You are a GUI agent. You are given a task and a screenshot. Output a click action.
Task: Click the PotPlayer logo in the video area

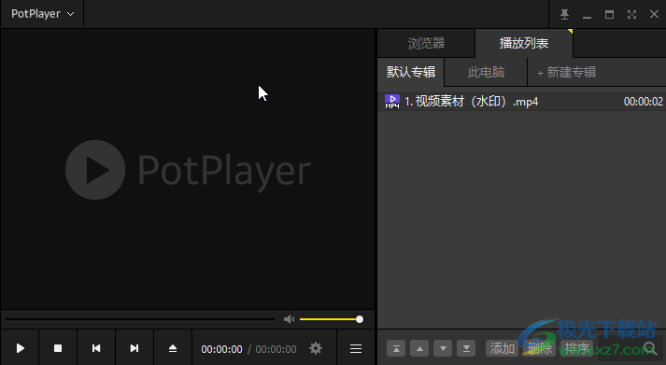(x=188, y=170)
